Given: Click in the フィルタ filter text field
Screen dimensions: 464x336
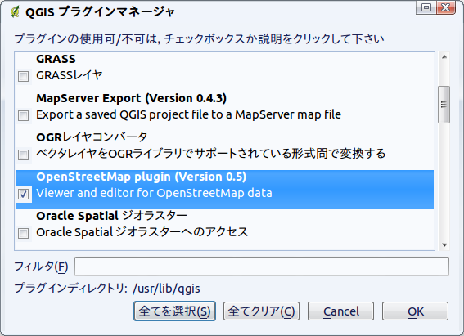Looking at the screenshot, I should 262,266.
